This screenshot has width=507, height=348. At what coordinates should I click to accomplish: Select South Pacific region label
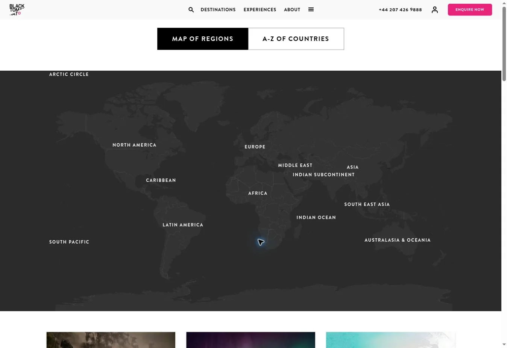coord(69,242)
